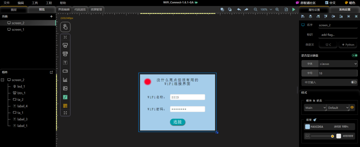Zoom out the canvas

pos(256,9)
